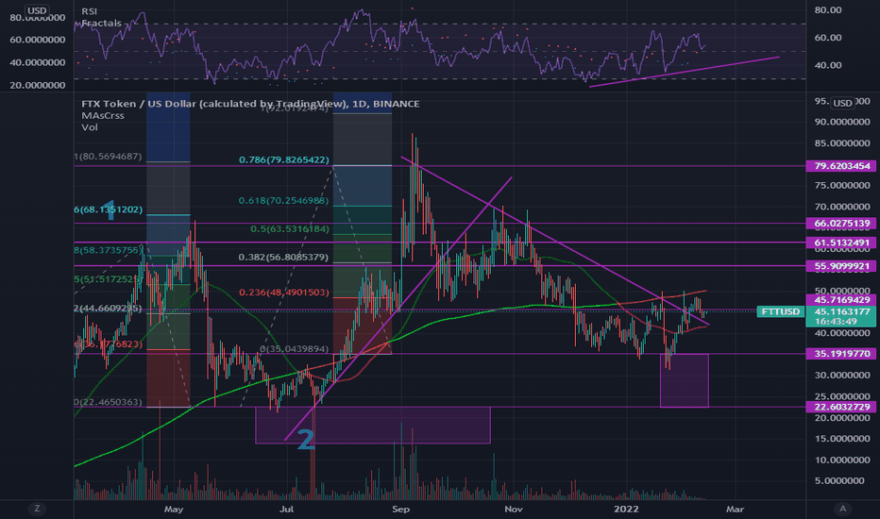Select the large "2" text annotation on the chart

(305, 440)
